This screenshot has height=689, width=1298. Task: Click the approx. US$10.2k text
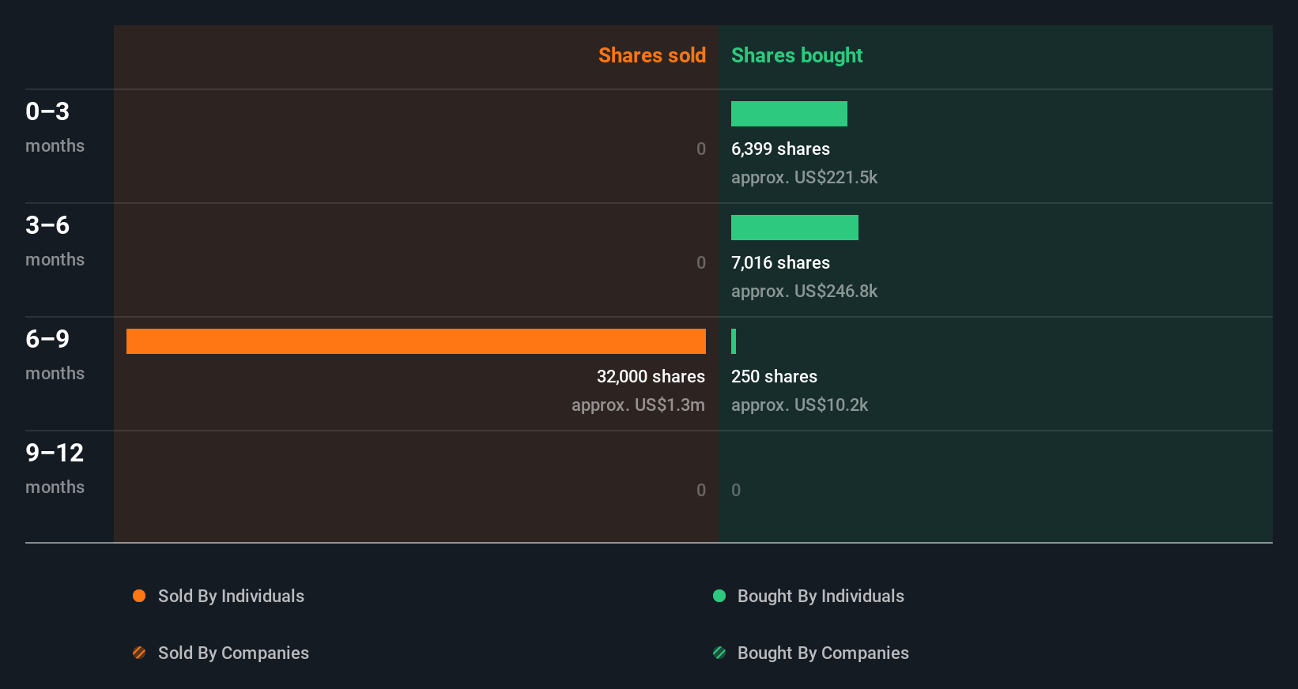pyautogui.click(x=799, y=405)
